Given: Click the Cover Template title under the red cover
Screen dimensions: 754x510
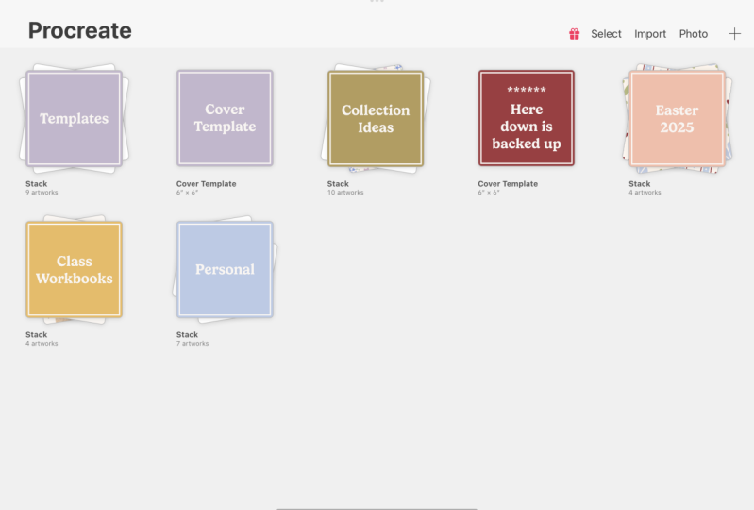Looking at the screenshot, I should (x=508, y=184).
